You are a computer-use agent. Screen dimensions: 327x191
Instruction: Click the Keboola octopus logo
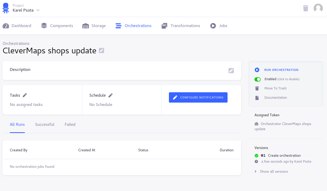(x=6, y=8)
